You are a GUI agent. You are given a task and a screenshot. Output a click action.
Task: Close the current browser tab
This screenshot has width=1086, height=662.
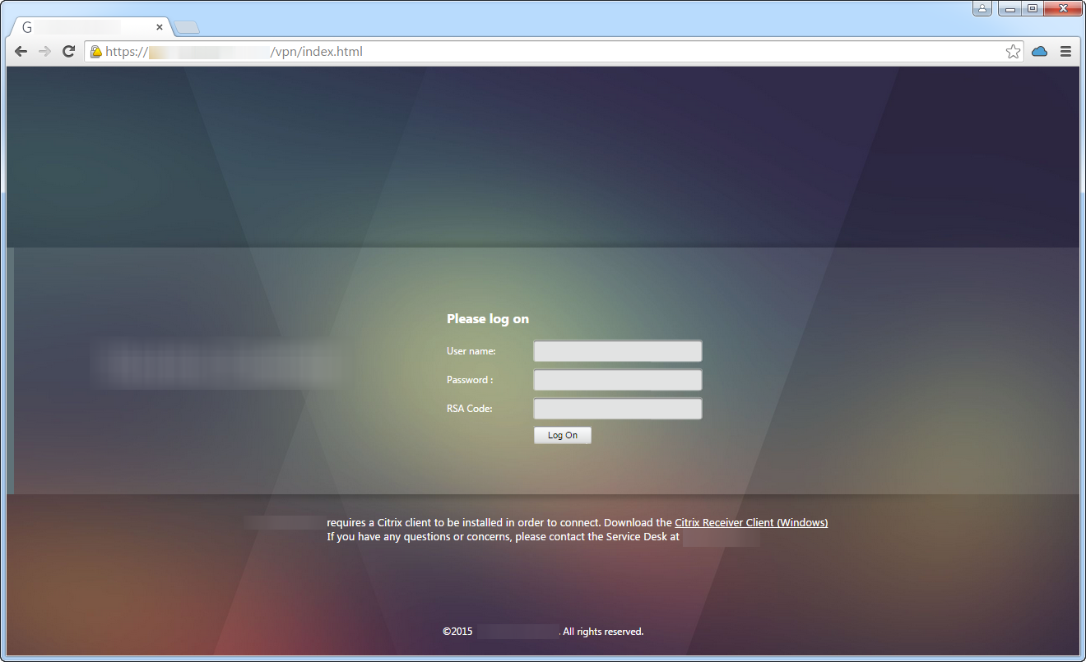point(160,27)
